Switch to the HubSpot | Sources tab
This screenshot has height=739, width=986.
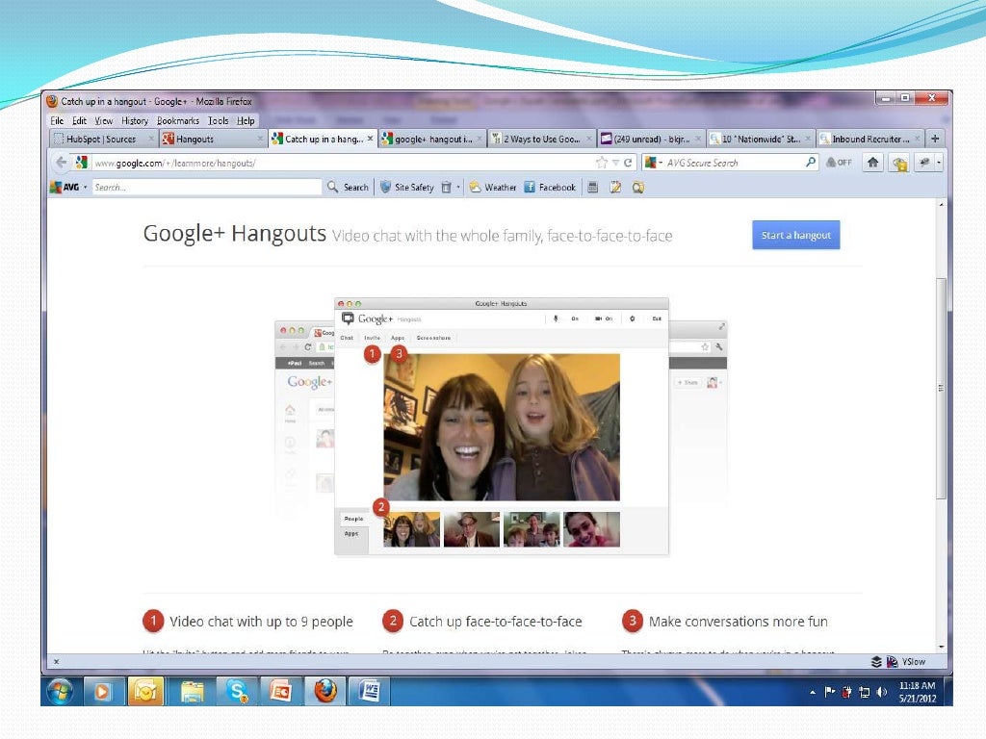103,139
